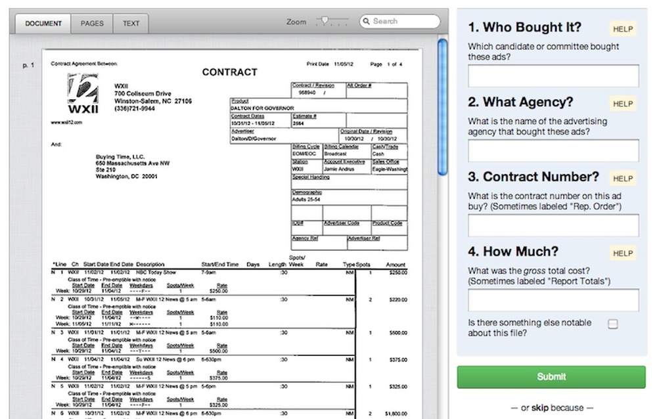Open HELP for Who Bought It
The height and width of the screenshot is (419, 657).
click(x=623, y=29)
